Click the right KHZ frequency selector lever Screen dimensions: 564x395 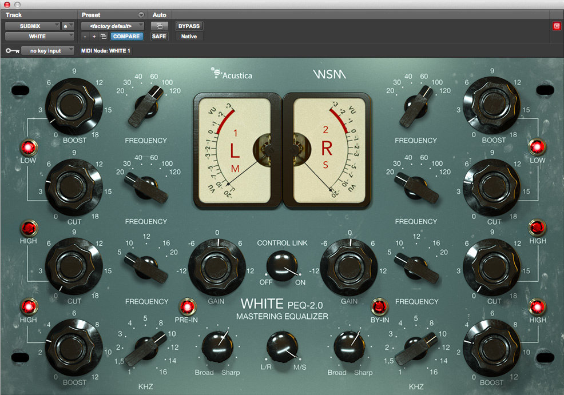pyautogui.click(x=416, y=348)
